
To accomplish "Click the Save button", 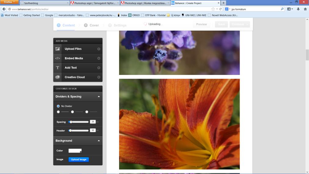I will [x=221, y=24].
